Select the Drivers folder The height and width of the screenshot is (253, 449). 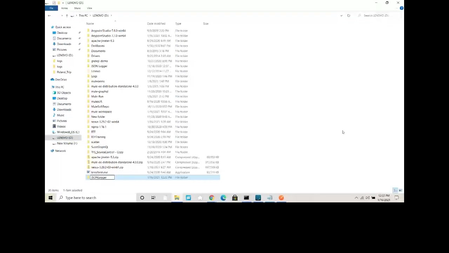(x=95, y=56)
